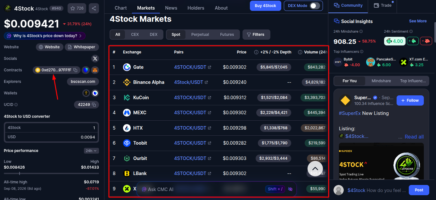Click the UCID info icon
Image resolution: width=436 pixels, height=200 pixels.
[16, 105]
